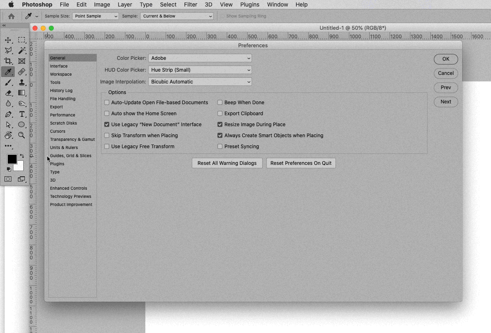
Task: Select the Pen tool
Action: (x=9, y=114)
